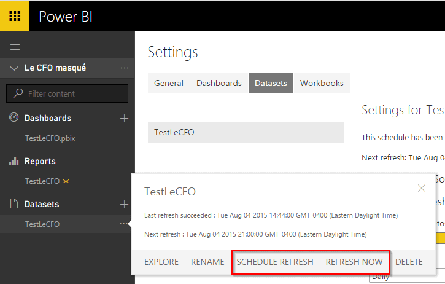Click SCHEDULE REFRESH in the popup
Screen dimensions: 445x284
(x=275, y=262)
